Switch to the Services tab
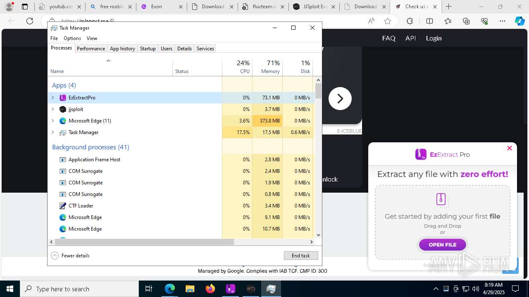The width and height of the screenshot is (529, 297). 205,49
